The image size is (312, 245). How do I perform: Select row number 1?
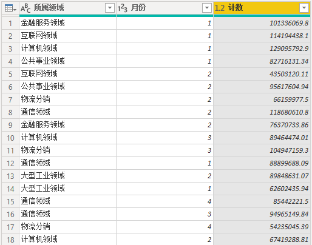pyautogui.click(x=10, y=23)
